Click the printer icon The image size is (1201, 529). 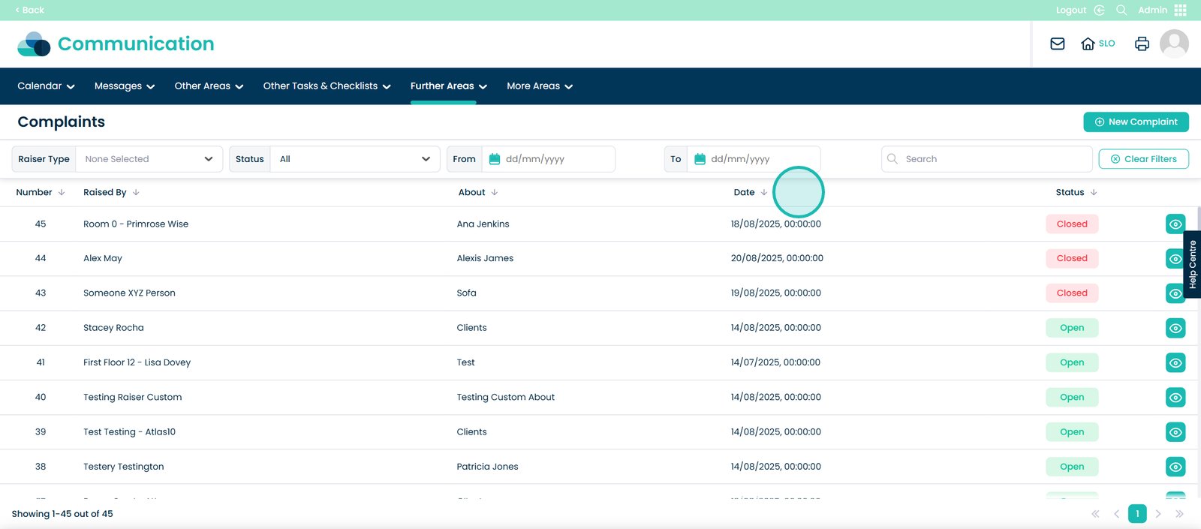(1142, 44)
